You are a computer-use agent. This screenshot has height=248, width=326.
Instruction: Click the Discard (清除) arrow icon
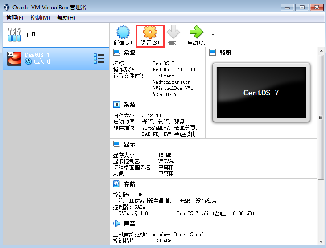tap(173, 32)
